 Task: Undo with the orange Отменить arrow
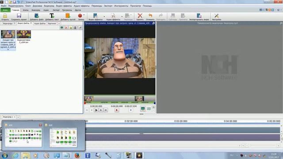click(x=150, y=17)
